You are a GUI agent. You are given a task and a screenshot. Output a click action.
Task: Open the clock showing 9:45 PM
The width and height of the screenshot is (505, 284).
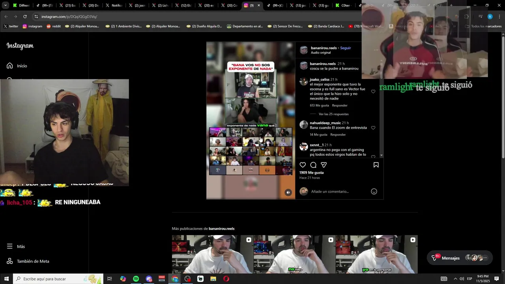point(483,279)
